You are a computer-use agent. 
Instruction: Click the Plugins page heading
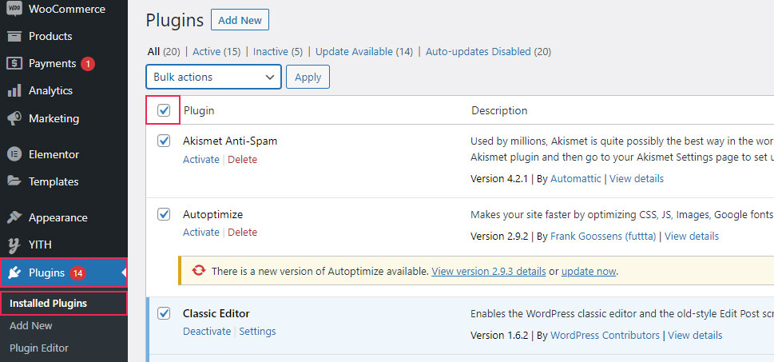175,20
